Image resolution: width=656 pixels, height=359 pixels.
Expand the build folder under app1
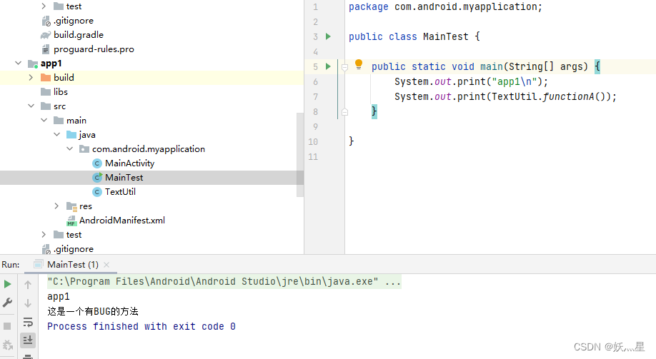pyautogui.click(x=31, y=77)
